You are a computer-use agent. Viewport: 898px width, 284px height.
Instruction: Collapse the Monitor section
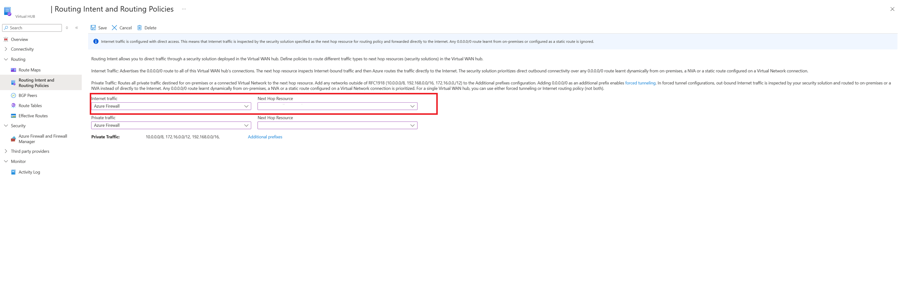click(x=6, y=162)
